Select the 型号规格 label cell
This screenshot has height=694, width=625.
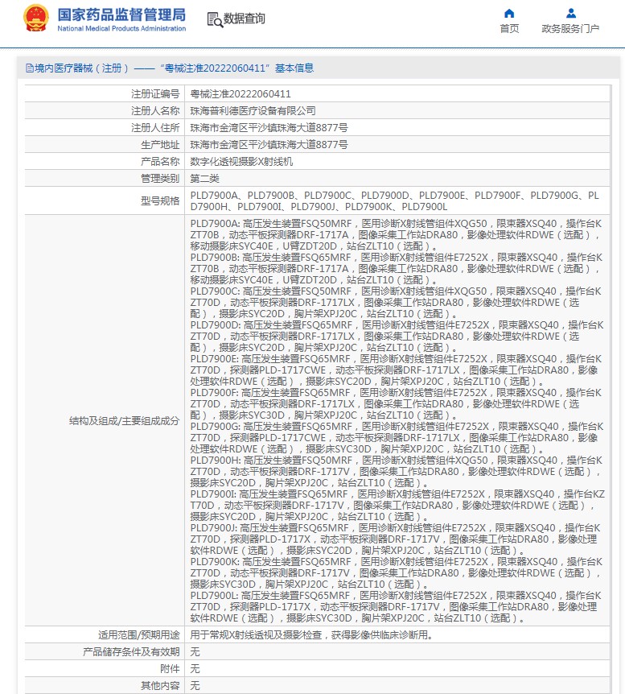tap(105, 201)
